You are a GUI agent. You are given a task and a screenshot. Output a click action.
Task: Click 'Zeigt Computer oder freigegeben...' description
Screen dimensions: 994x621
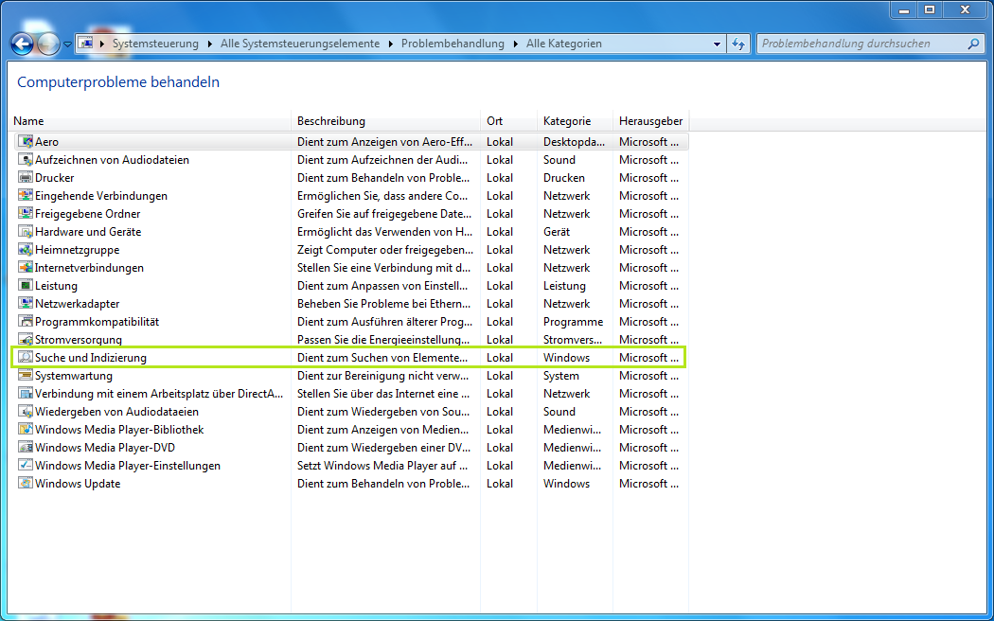(x=384, y=250)
